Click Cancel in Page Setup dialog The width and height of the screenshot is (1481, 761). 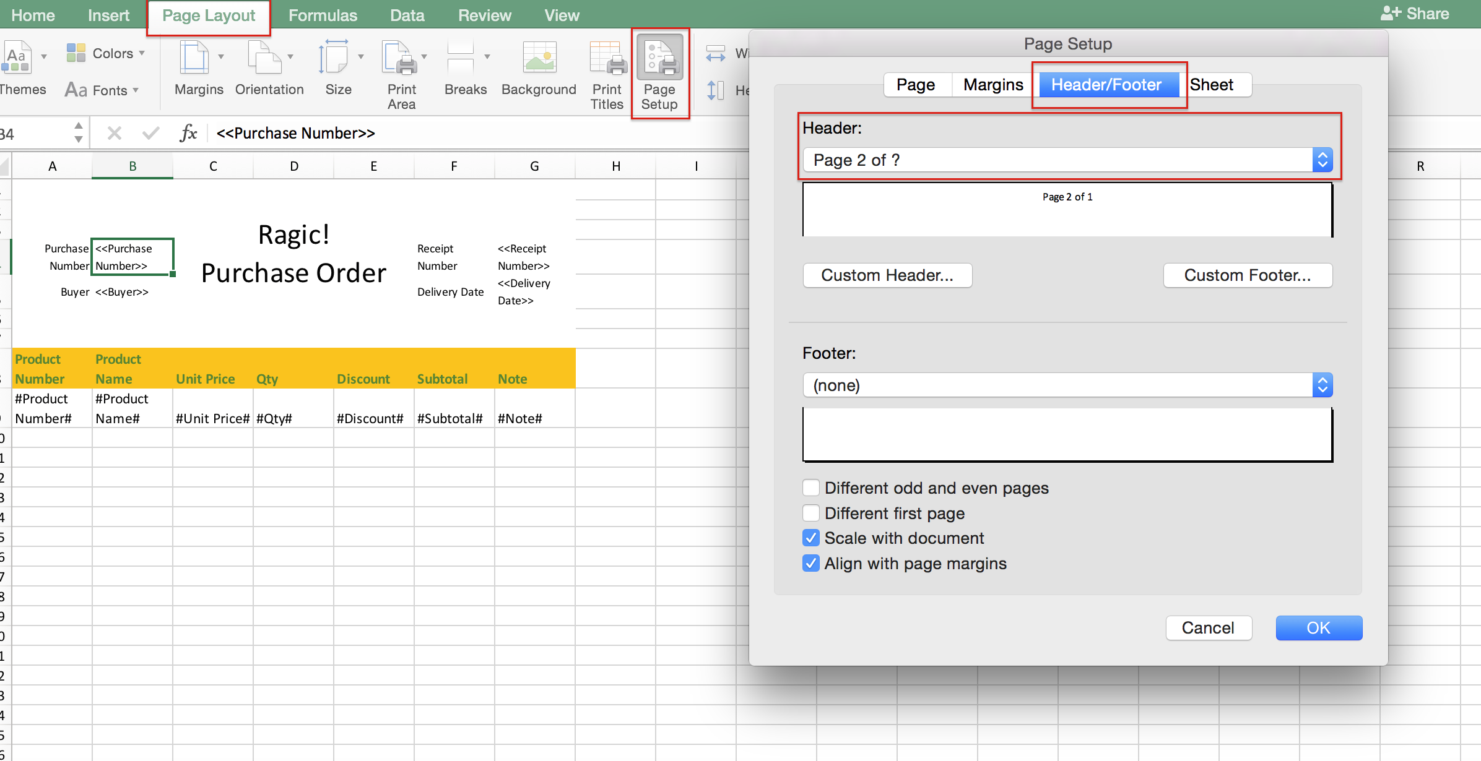(1208, 627)
